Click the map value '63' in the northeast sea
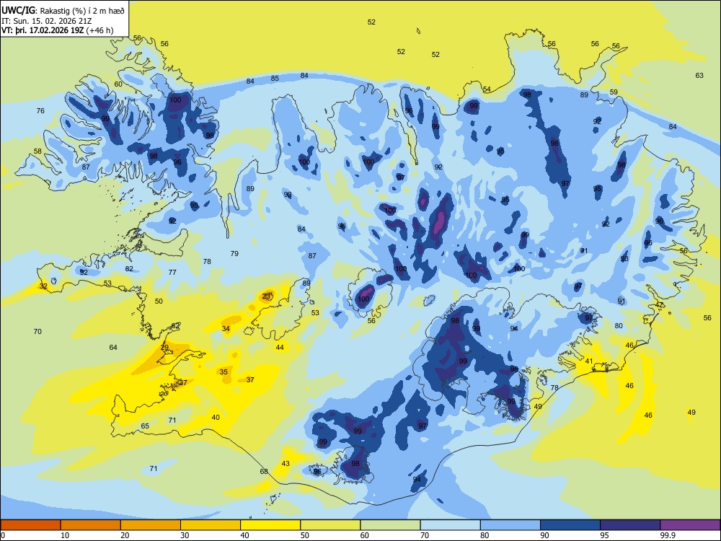This screenshot has height=541, width=721. [x=699, y=76]
